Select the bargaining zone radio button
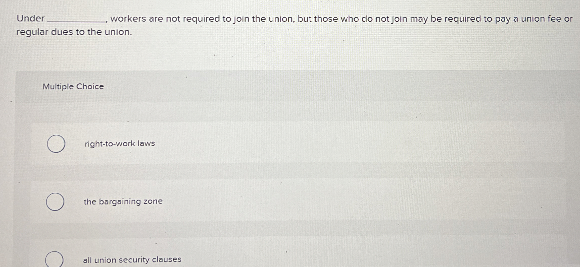The image size is (580, 267). (x=56, y=202)
